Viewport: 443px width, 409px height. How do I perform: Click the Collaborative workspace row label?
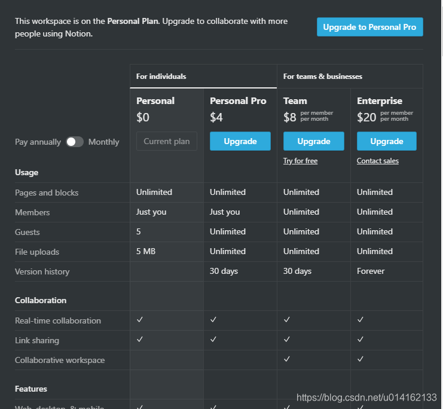tap(60, 360)
